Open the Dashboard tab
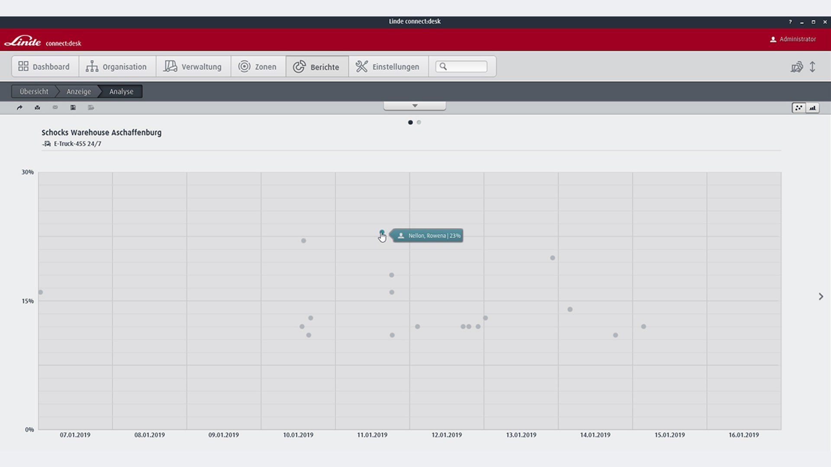 45,66
